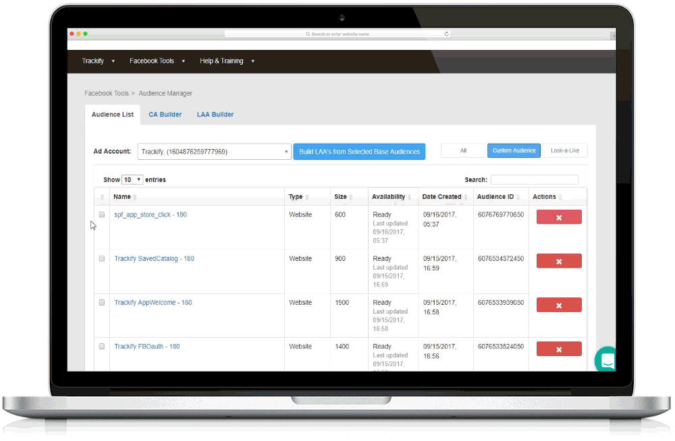Sort table by Type column
Screen dimensions: 675x441
[299, 197]
